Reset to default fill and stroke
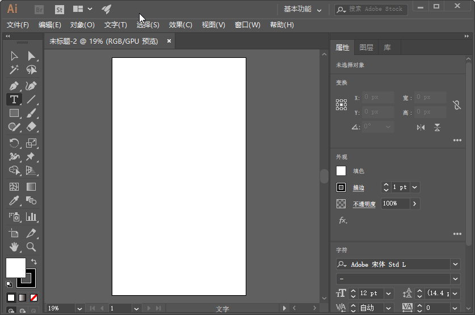Image resolution: width=475 pixels, height=315 pixels. [9, 284]
